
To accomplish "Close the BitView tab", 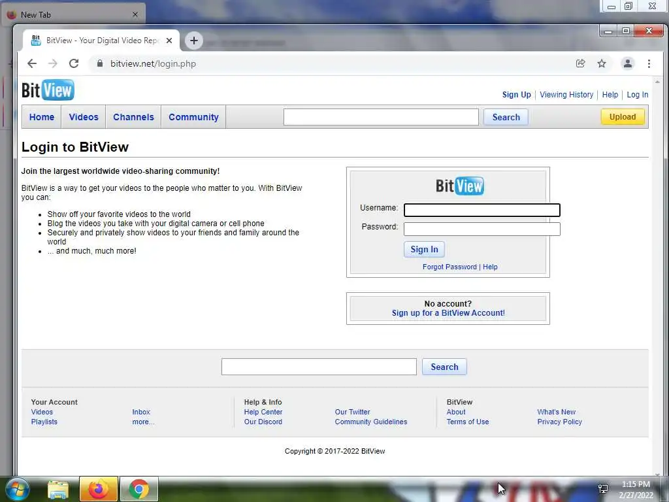I will click(x=169, y=41).
